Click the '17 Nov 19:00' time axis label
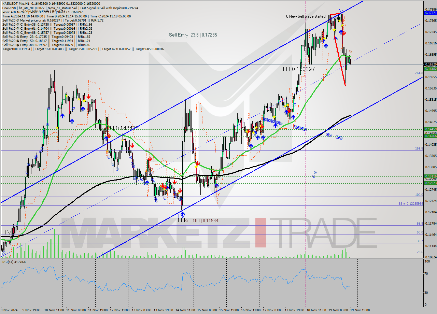Image resolution: width=437 pixels, height=314 pixels. tap(295, 310)
